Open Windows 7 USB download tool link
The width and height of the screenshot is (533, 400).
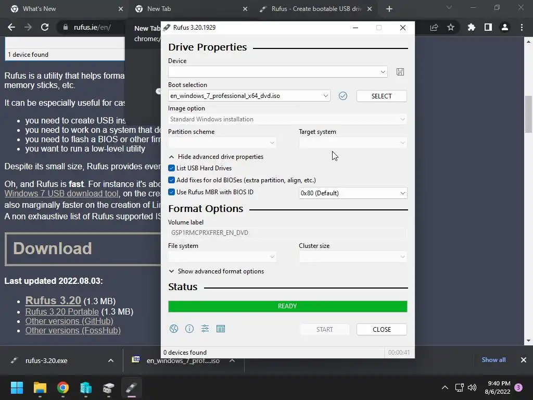[x=61, y=194]
